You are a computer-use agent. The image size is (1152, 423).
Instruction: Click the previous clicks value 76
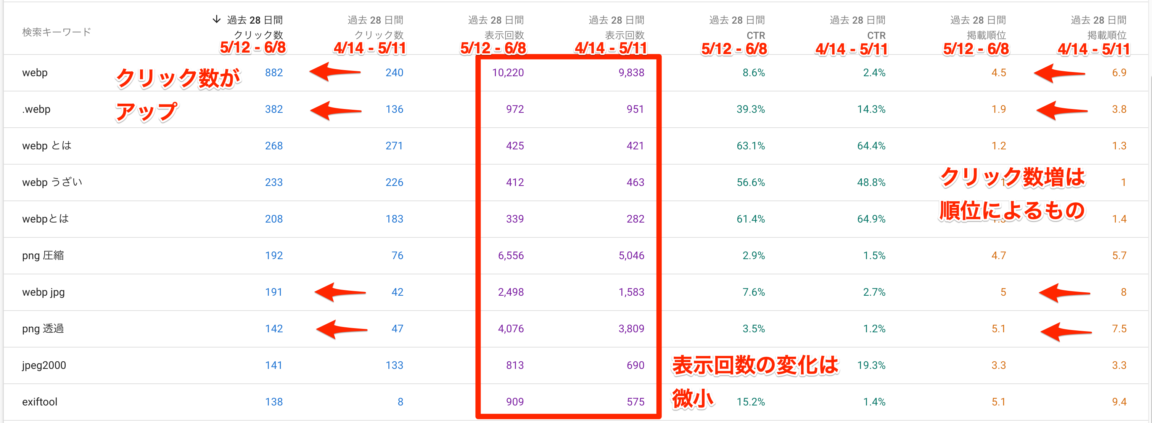(x=397, y=256)
